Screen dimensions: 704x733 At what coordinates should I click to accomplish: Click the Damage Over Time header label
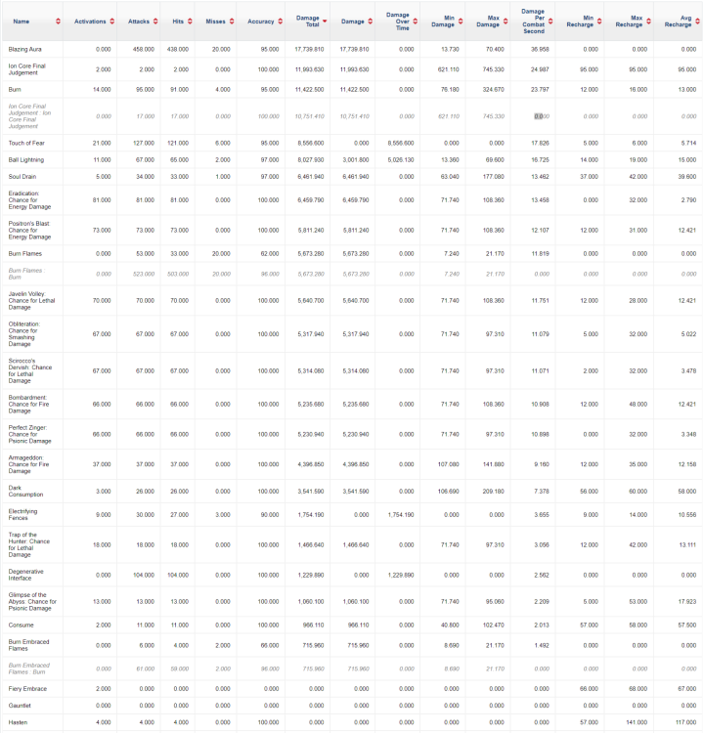pos(397,20)
